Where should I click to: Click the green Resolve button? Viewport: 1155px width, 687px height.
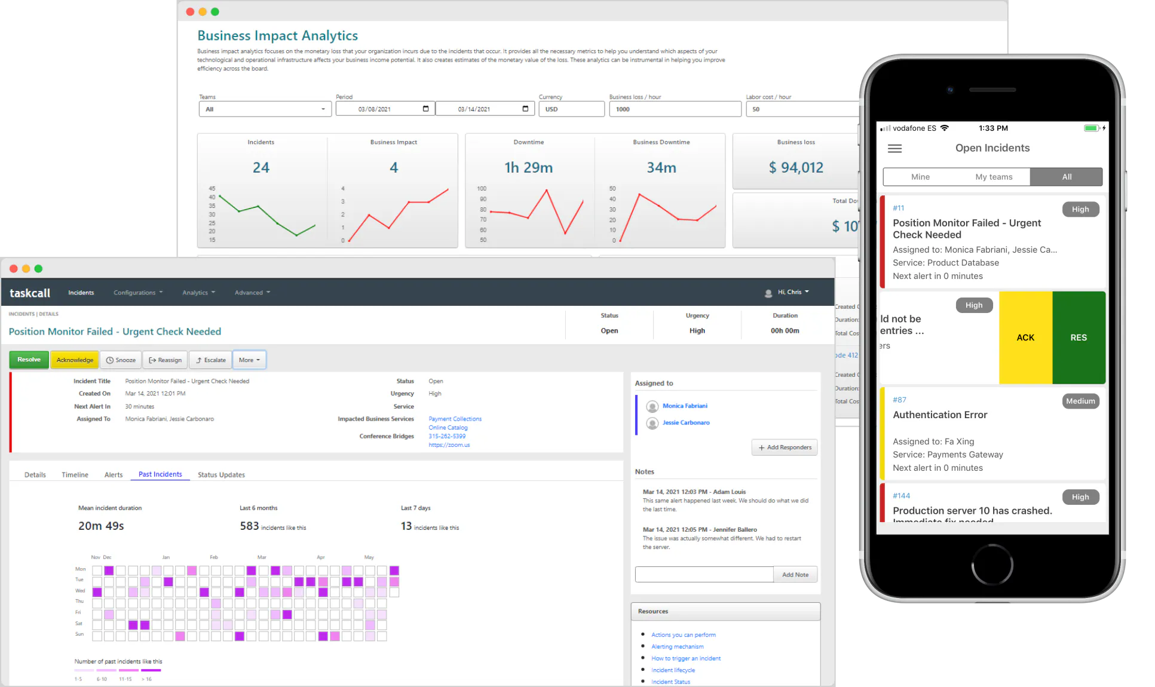29,360
